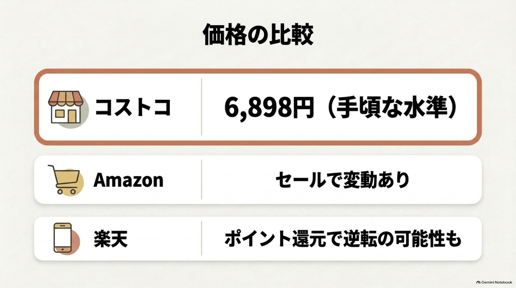Click the 価格の比較 heading
Viewport: 516px width, 288px height.
[x=258, y=34]
